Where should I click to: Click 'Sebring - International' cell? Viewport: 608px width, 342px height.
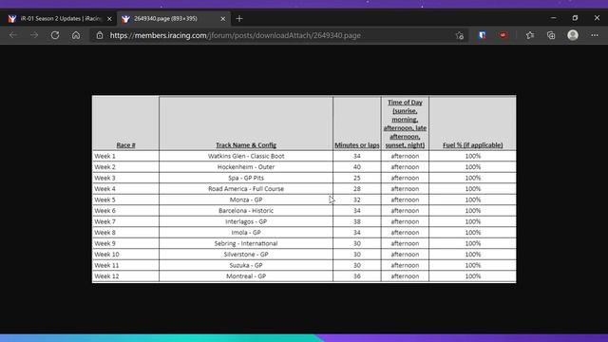(246, 243)
